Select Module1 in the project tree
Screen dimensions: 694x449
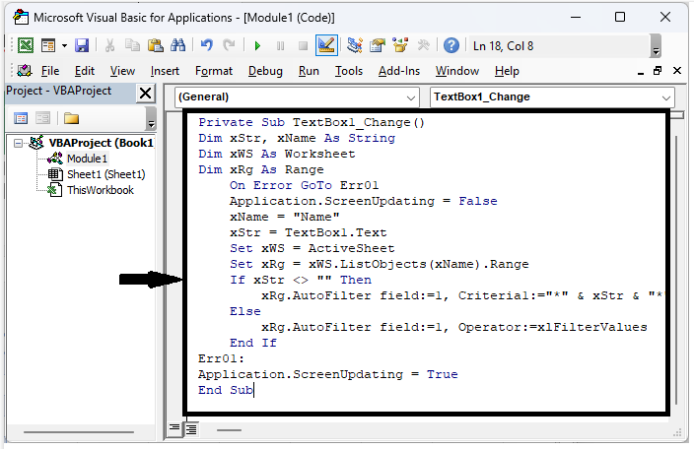click(87, 159)
